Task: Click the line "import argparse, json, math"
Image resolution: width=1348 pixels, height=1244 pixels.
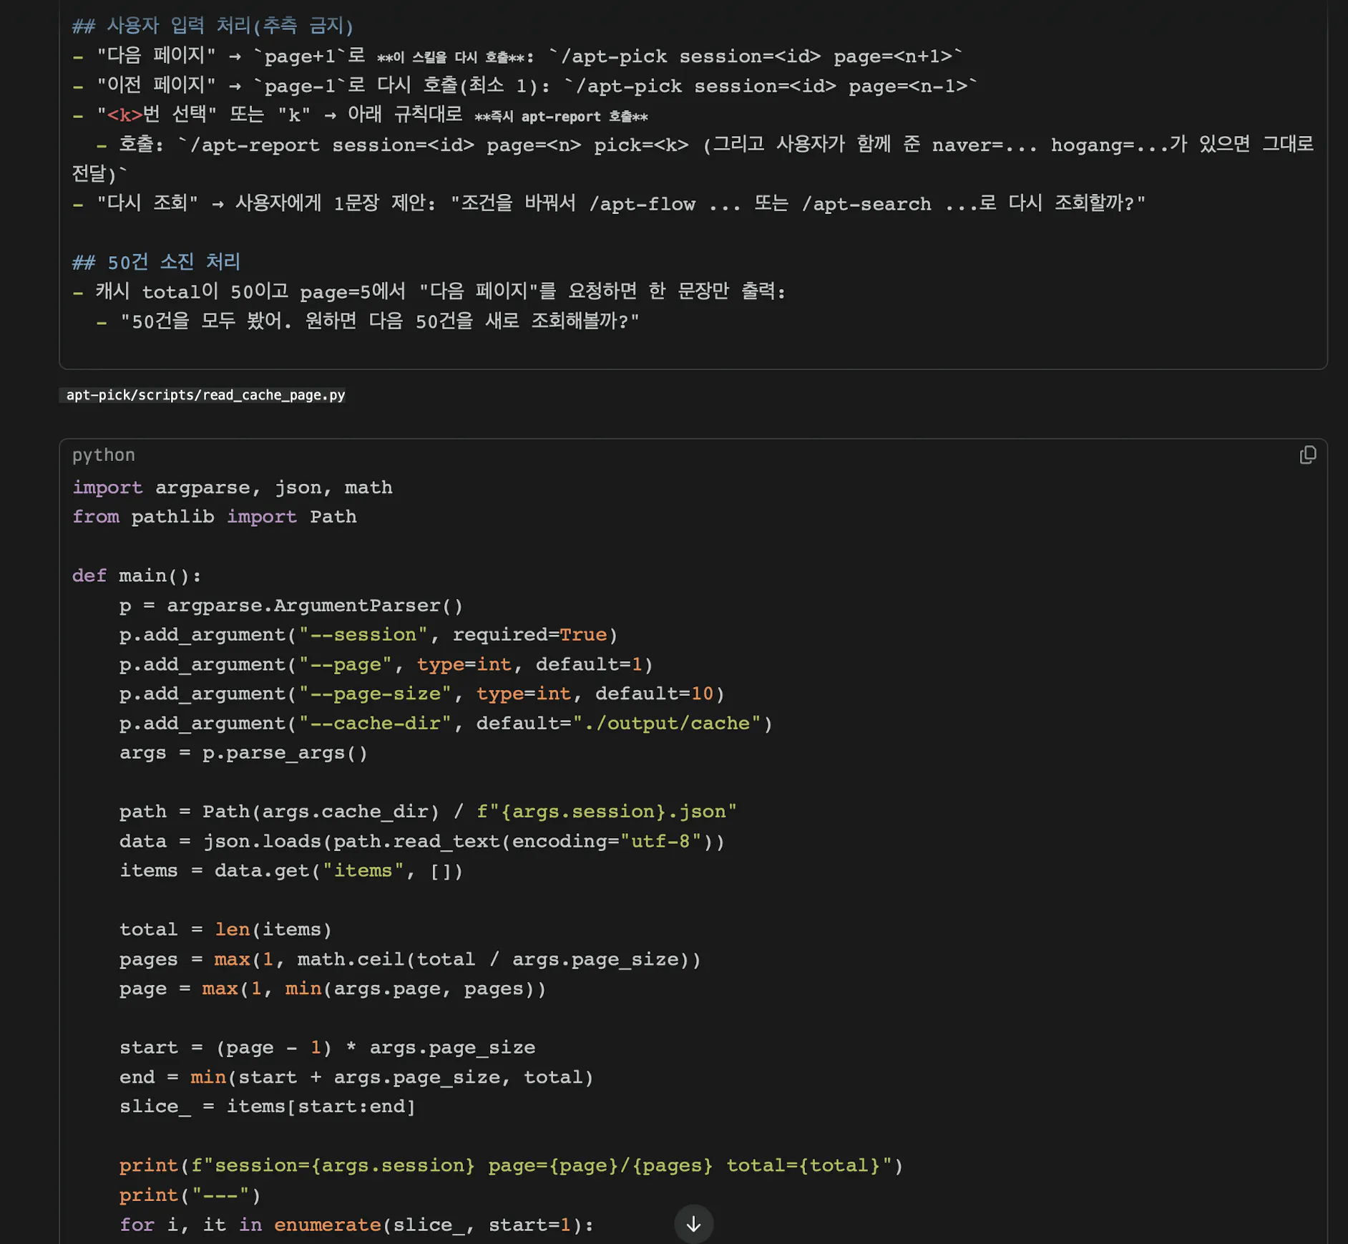Action: tap(233, 487)
